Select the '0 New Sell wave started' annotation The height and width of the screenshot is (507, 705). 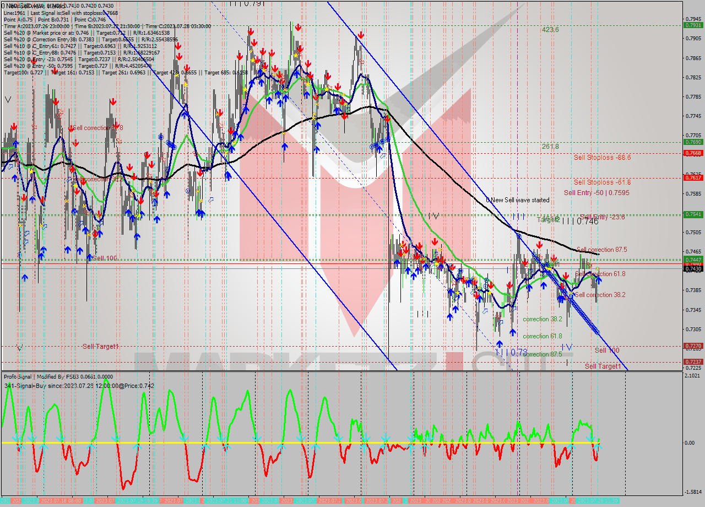click(x=517, y=200)
